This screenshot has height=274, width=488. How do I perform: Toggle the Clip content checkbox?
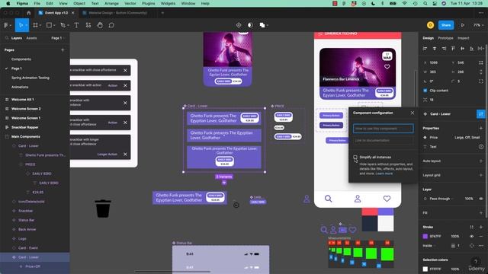point(425,91)
